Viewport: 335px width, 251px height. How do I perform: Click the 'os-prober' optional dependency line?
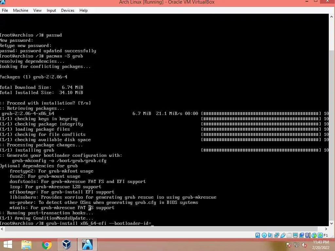click(104, 203)
